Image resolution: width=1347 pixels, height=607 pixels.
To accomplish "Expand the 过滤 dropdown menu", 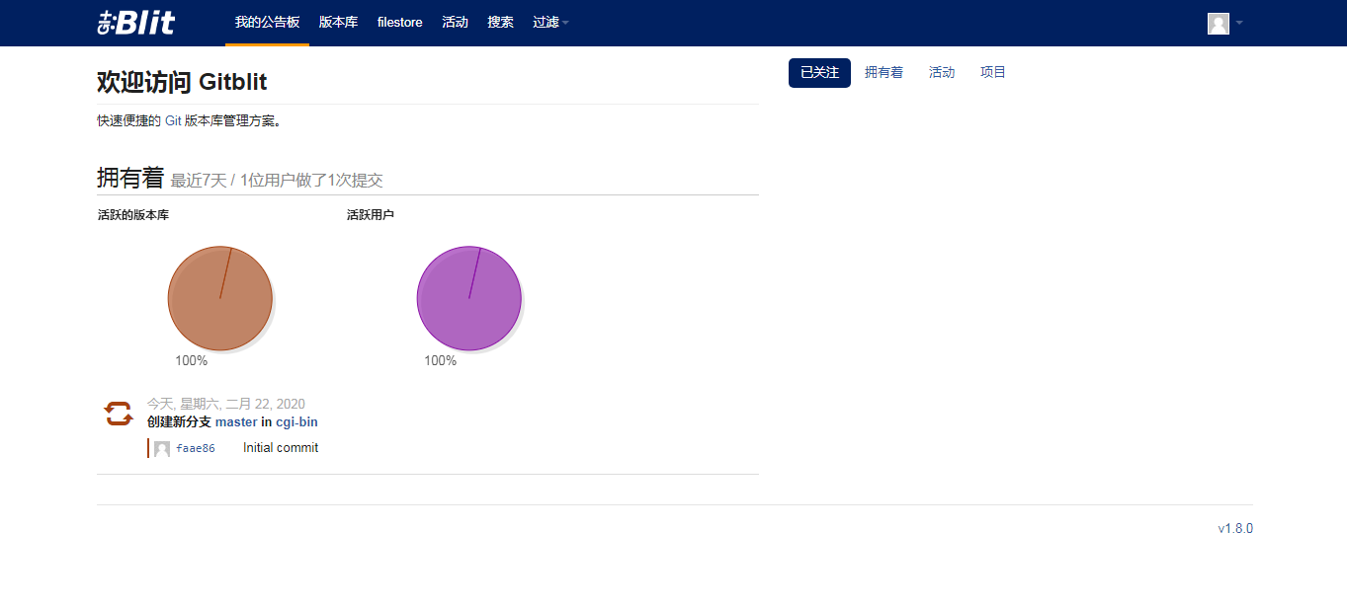I will 550,22.
